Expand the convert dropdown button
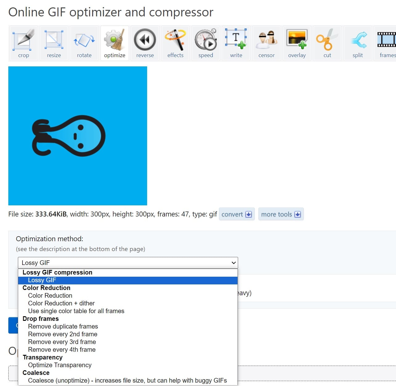The height and width of the screenshot is (386, 396). [x=237, y=214]
